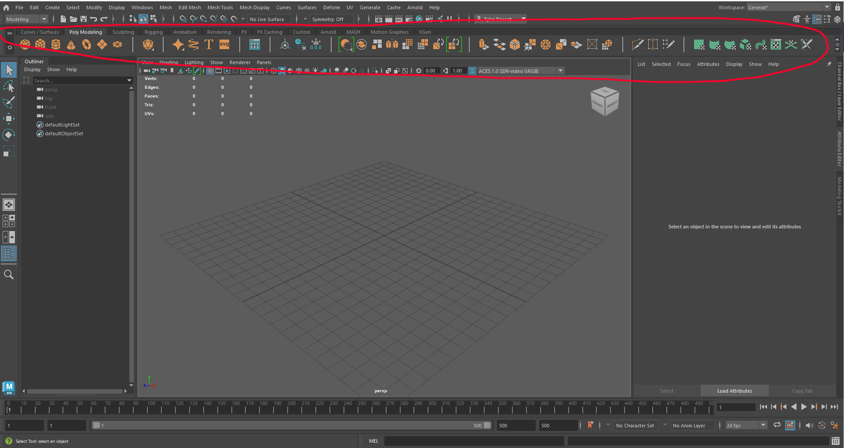The width and height of the screenshot is (844, 448).
Task: Create a polygon cylinder from the shelf
Action: pos(56,44)
